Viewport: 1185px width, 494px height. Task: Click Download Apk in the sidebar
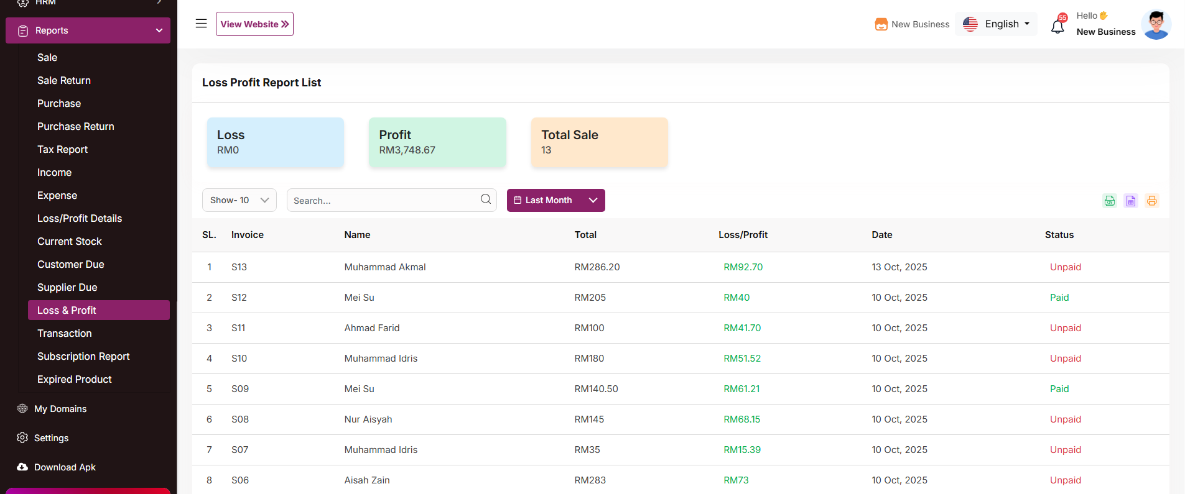click(65, 467)
